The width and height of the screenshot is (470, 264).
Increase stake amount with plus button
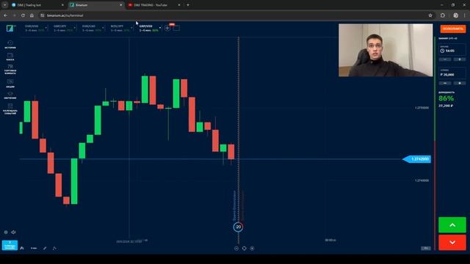(460, 83)
